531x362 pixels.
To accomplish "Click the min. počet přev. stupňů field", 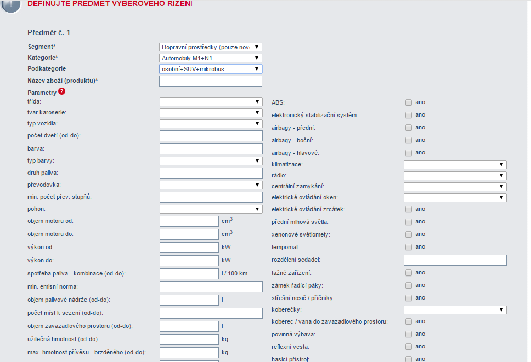I will [211, 197].
